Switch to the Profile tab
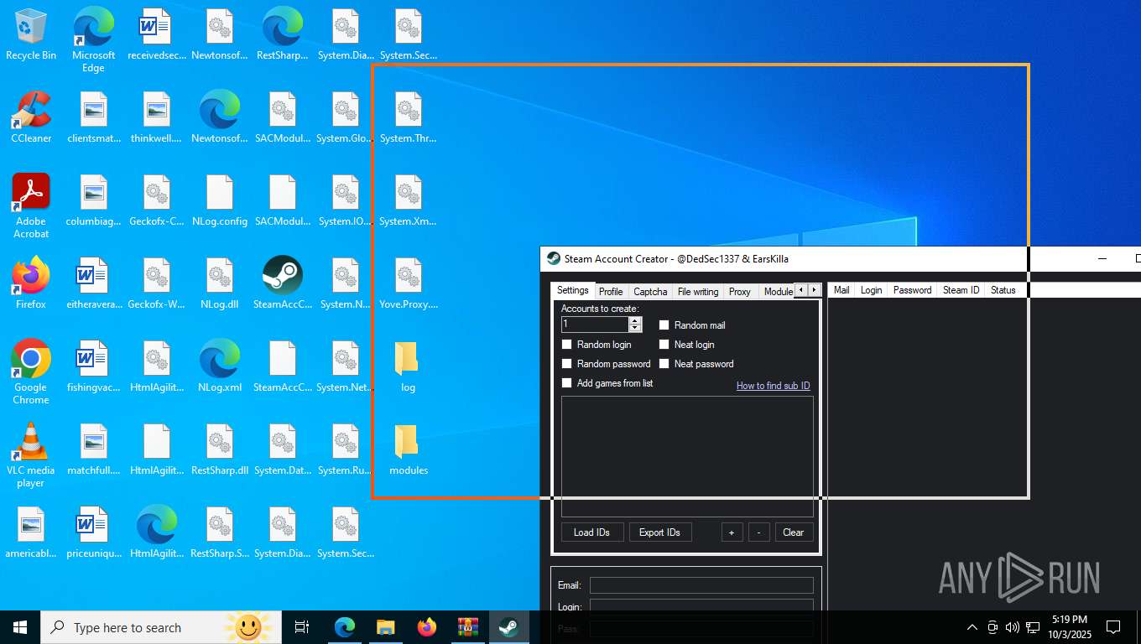1141x644 pixels. [x=611, y=292]
